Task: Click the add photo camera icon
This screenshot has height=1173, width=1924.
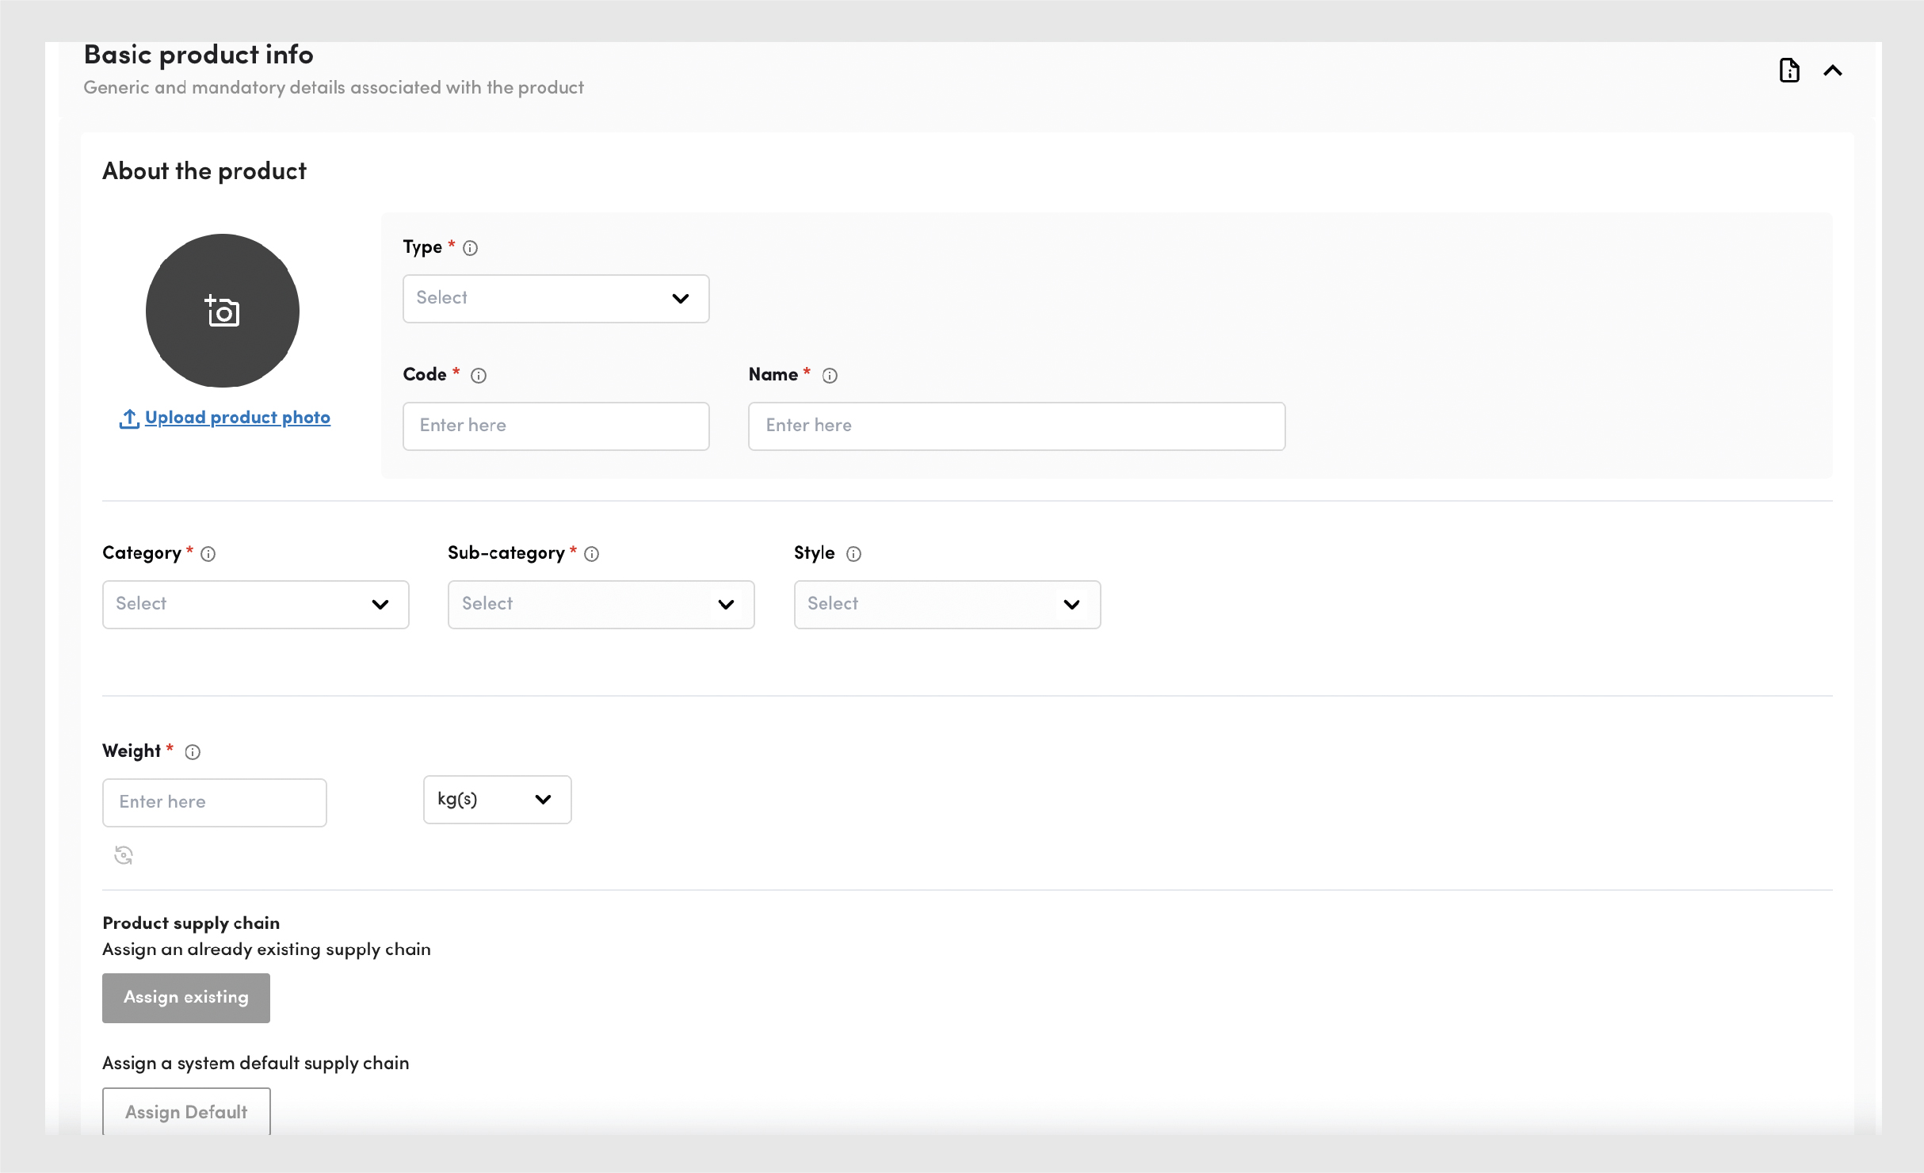Action: [223, 311]
